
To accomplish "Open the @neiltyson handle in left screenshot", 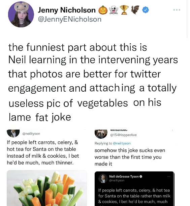I will [x=31, y=134].
